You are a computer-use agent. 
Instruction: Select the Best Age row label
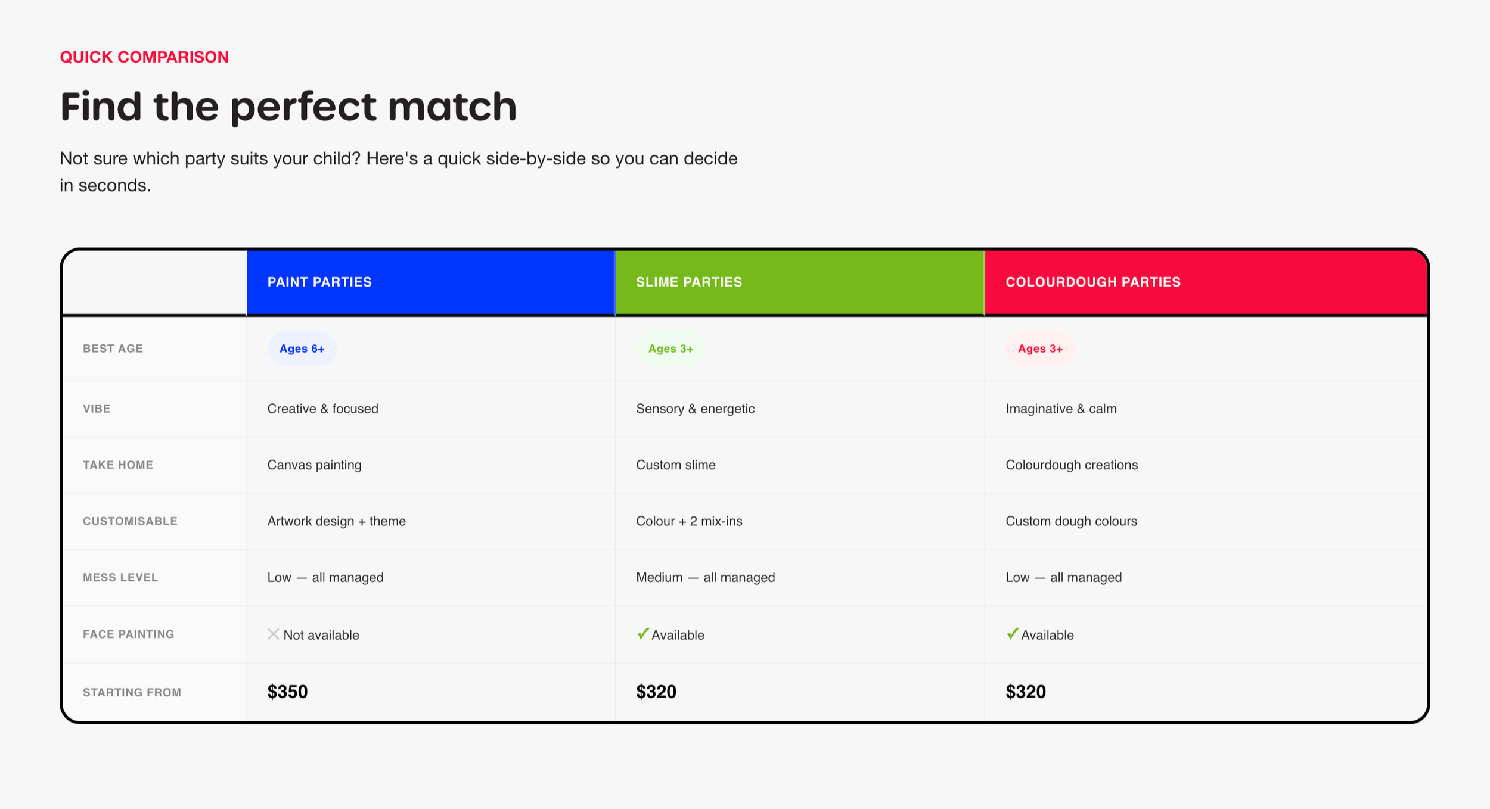[x=113, y=349]
